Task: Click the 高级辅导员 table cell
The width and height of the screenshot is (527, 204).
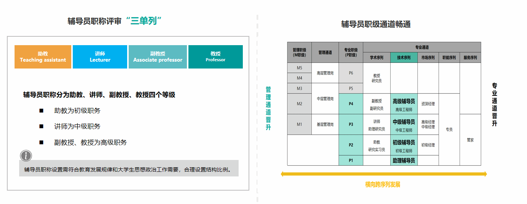Action: tap(404, 104)
